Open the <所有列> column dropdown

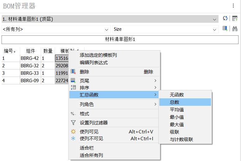[x=56, y=29]
